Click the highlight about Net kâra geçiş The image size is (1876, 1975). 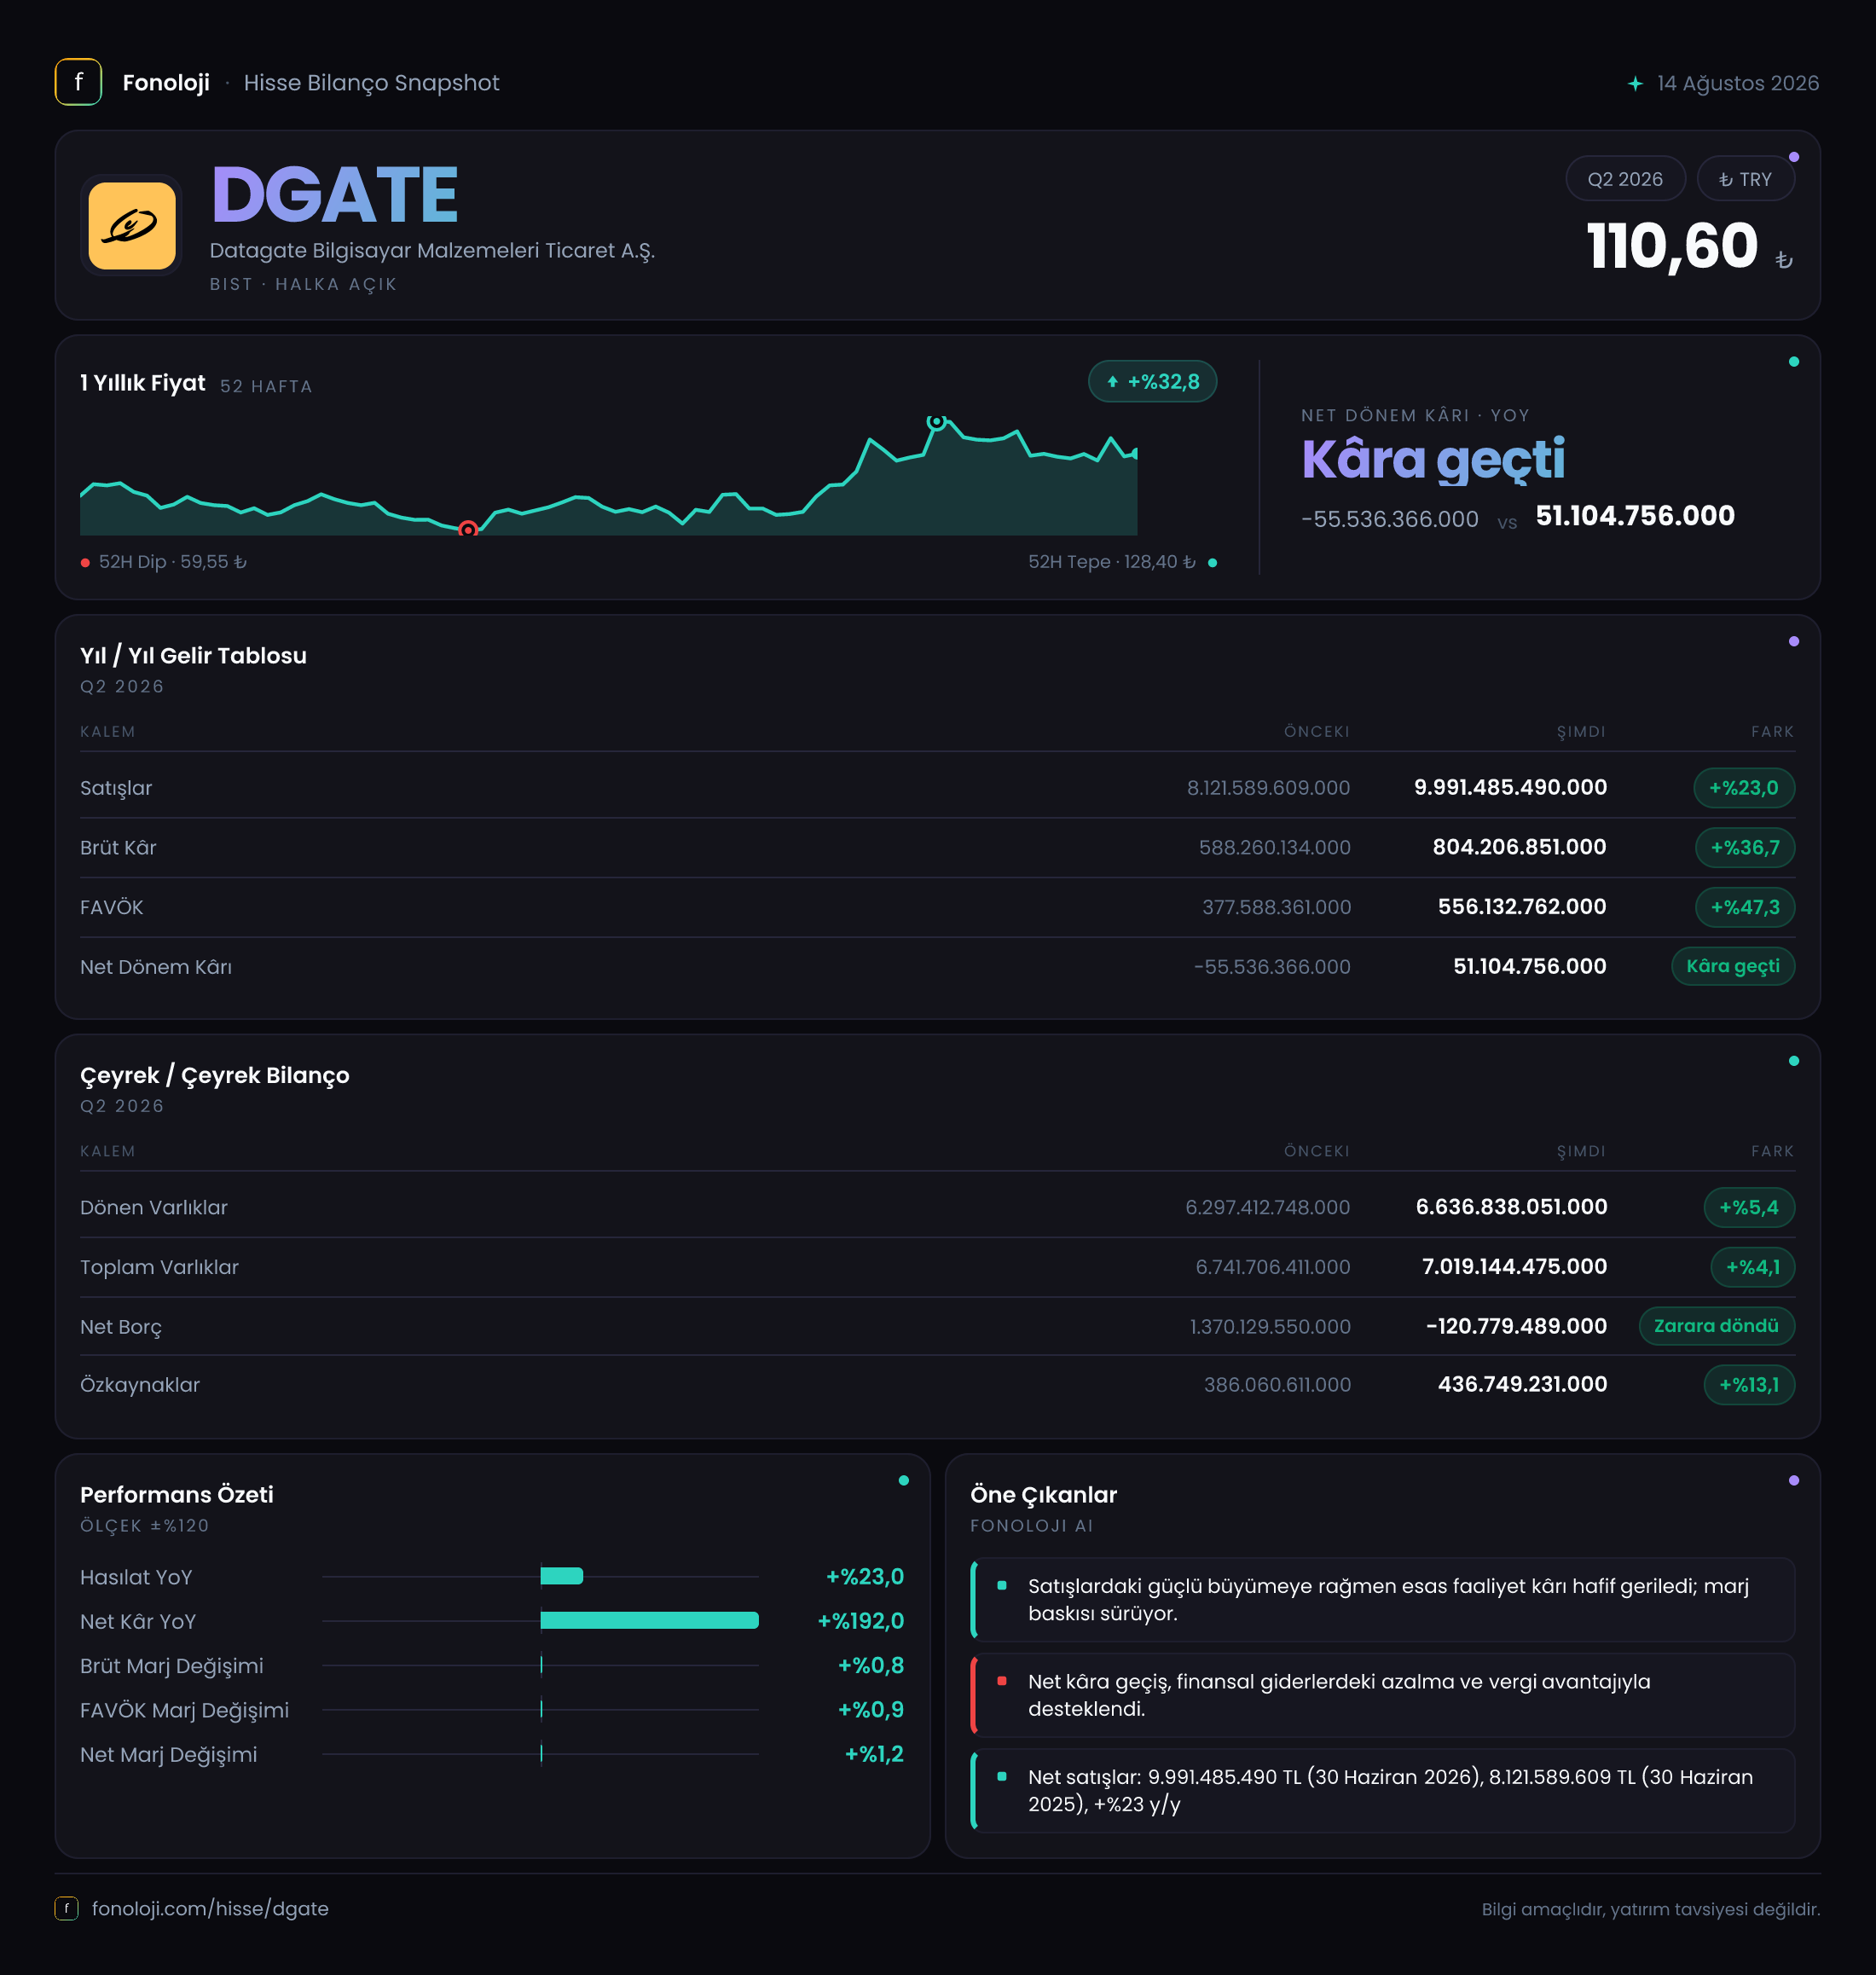coord(1382,1695)
